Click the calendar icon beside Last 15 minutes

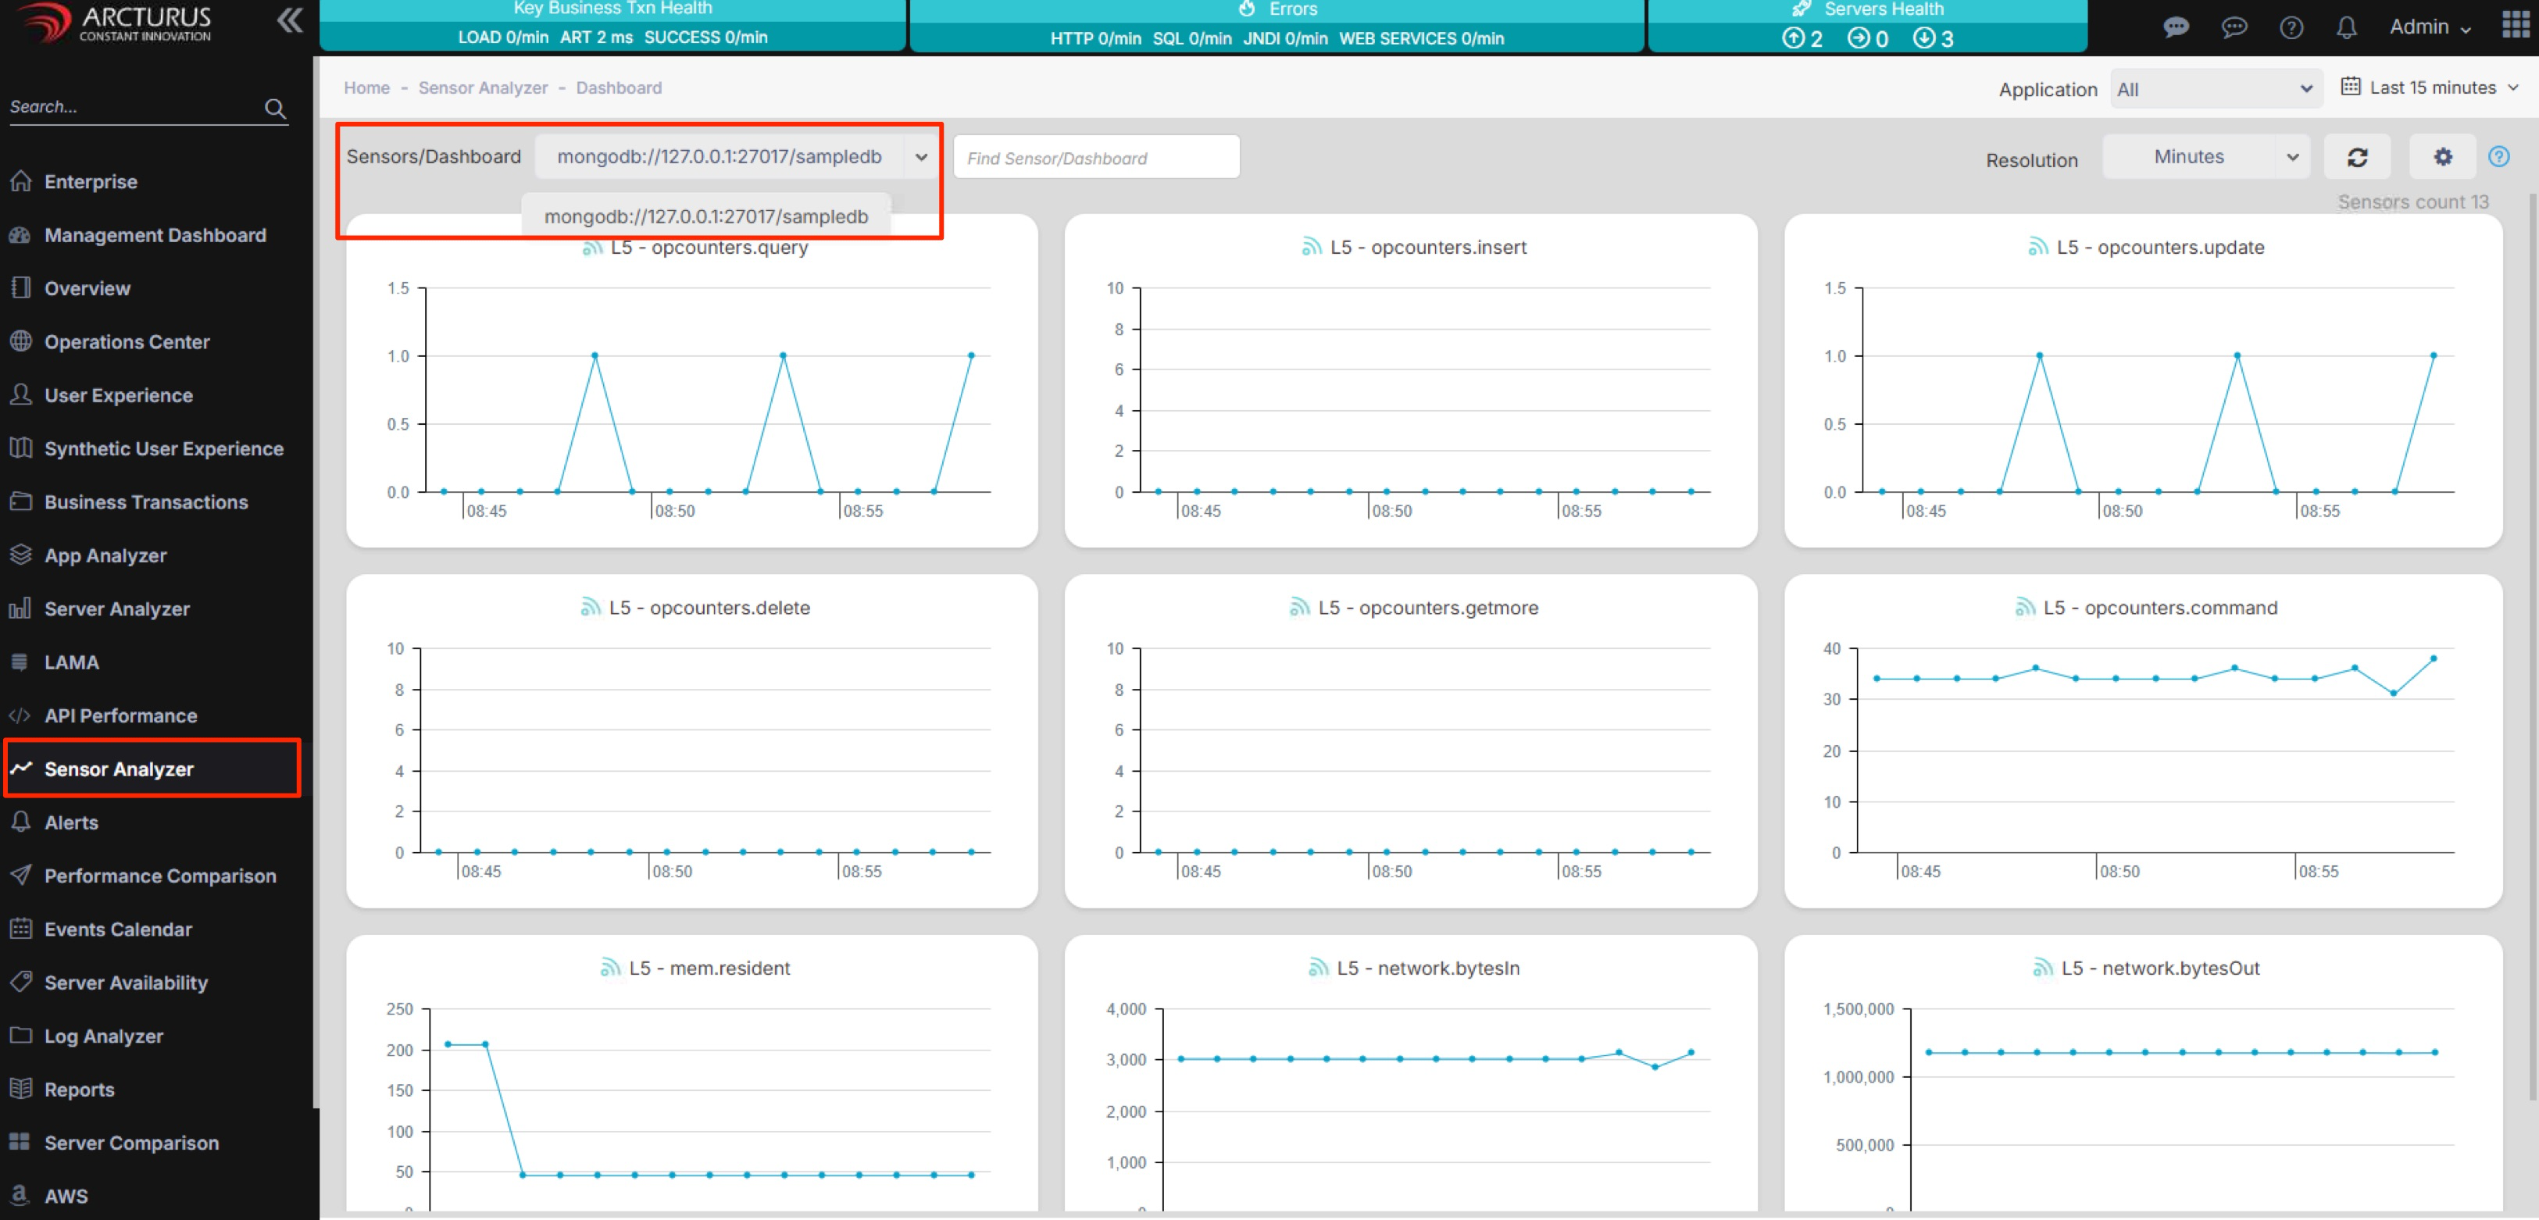point(2350,87)
